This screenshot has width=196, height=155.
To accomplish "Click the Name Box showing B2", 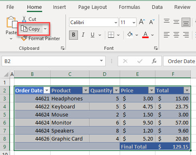I will (53, 61).
